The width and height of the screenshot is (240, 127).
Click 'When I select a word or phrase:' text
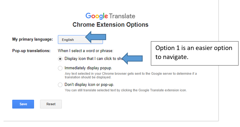tap(86, 51)
